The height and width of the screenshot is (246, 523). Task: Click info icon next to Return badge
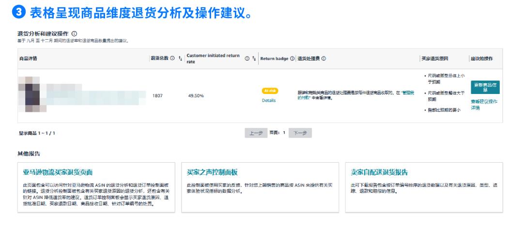292,59
